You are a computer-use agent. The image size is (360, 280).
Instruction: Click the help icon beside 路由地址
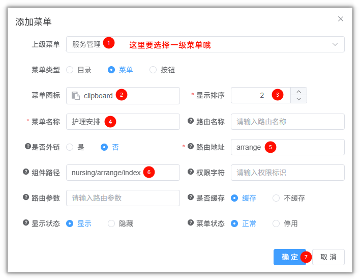click(191, 146)
